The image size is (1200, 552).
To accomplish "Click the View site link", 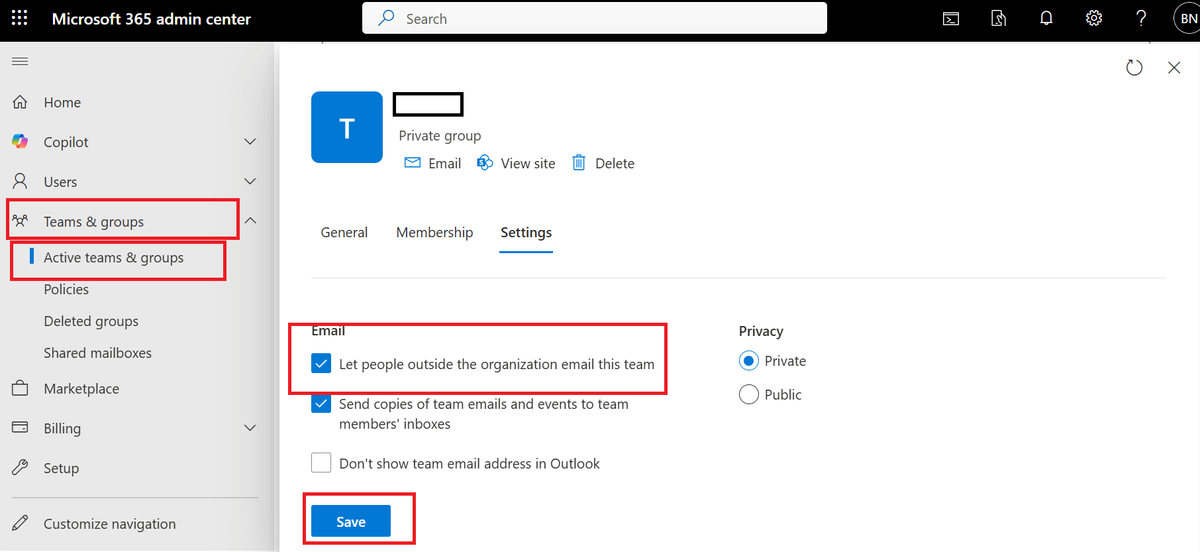I will point(528,164).
